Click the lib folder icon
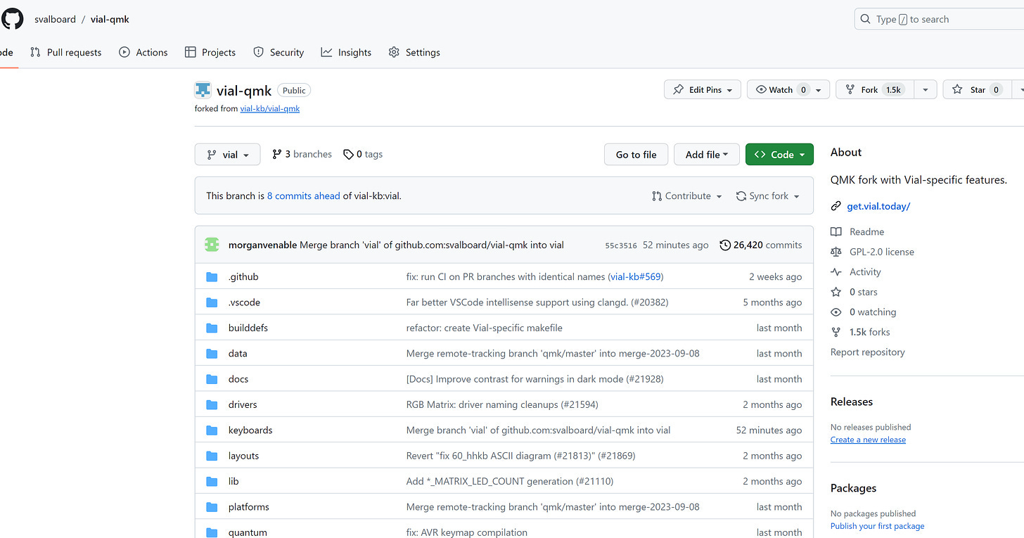Image resolution: width=1024 pixels, height=538 pixels. point(212,481)
